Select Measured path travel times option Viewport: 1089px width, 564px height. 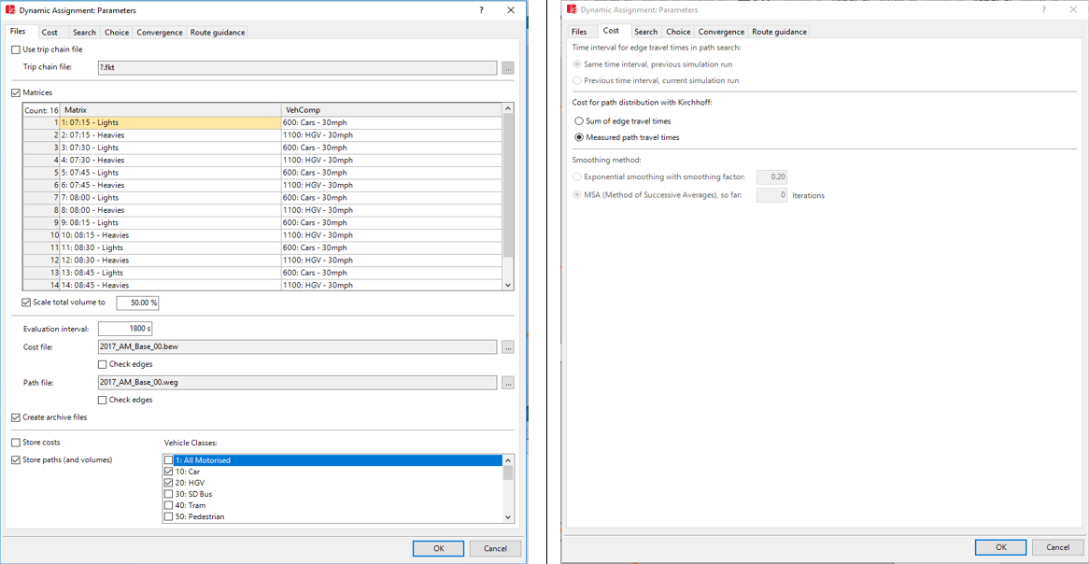[579, 137]
